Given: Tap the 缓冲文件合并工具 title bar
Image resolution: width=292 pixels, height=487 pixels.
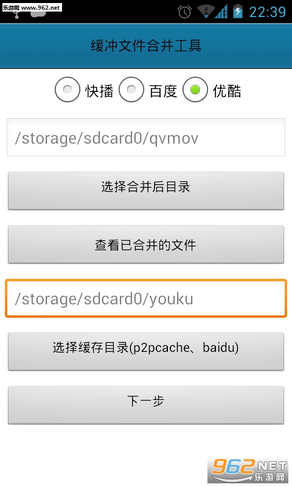Looking at the screenshot, I should pos(146,46).
